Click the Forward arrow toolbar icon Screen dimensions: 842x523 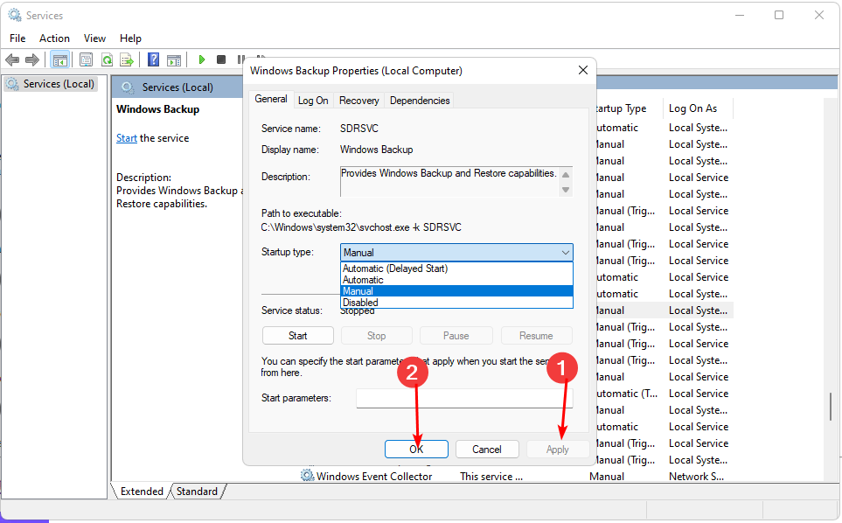32,59
